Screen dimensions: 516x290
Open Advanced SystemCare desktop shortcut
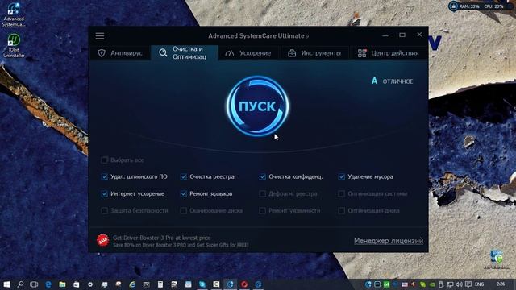tap(14, 14)
